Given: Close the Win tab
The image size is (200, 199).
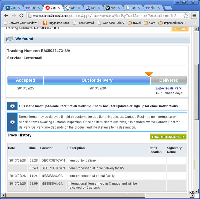Looking at the screenshot, I should point(79,8).
